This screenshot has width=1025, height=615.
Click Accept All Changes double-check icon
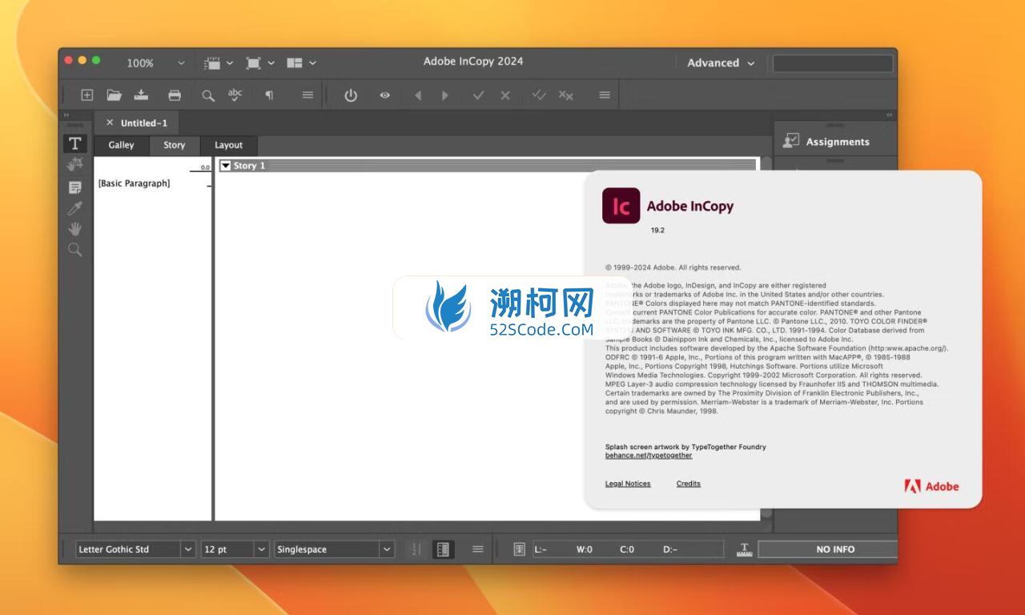pos(539,95)
